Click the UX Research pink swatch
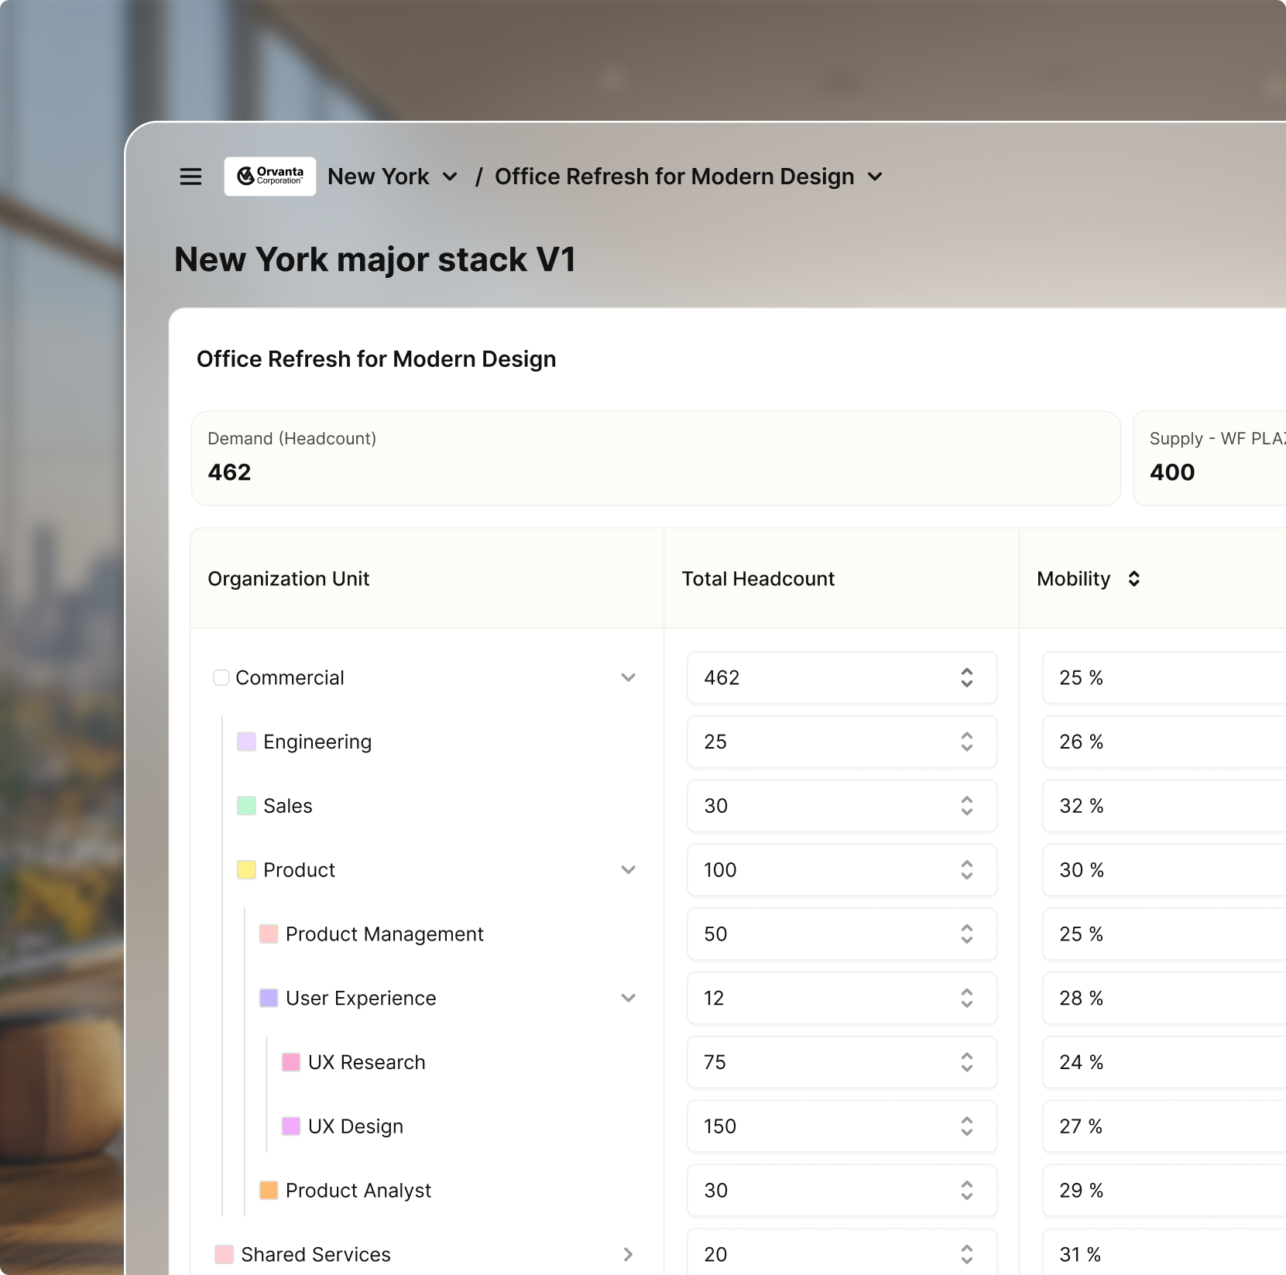The height and width of the screenshot is (1275, 1286). pyautogui.click(x=291, y=1062)
